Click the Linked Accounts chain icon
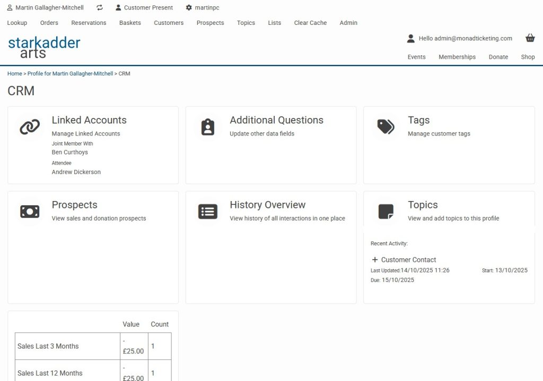 30,127
